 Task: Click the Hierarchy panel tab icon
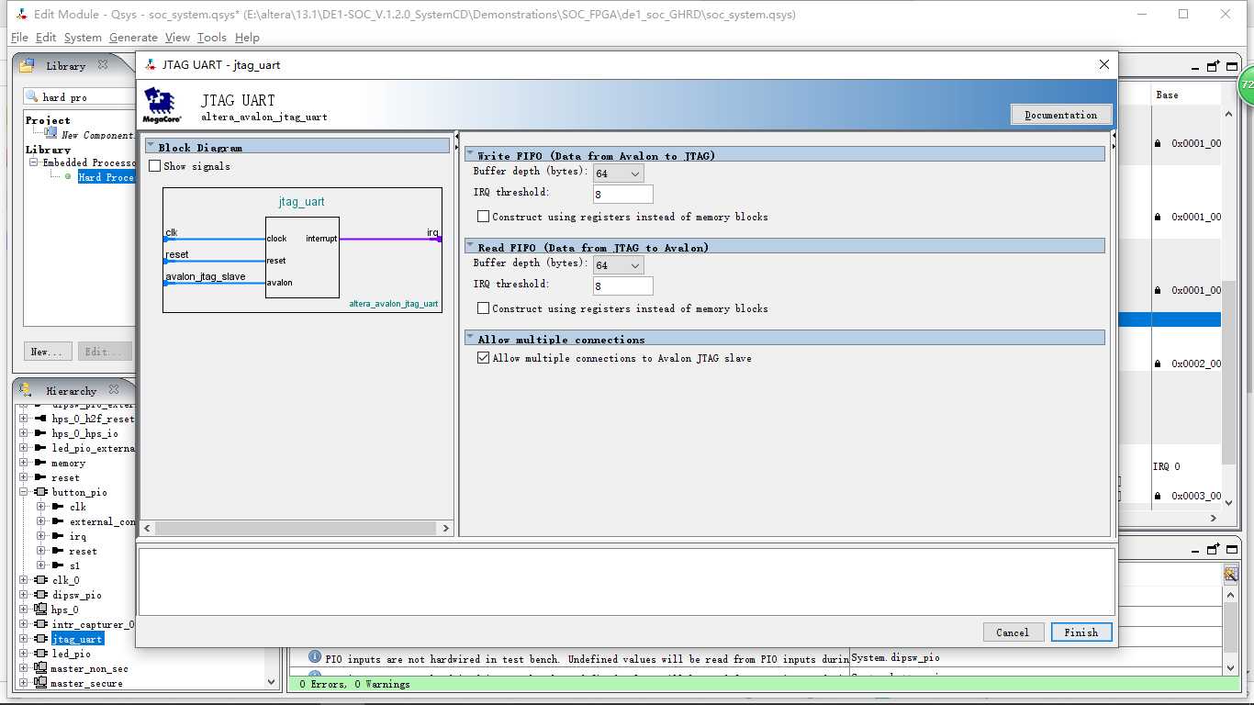click(26, 390)
